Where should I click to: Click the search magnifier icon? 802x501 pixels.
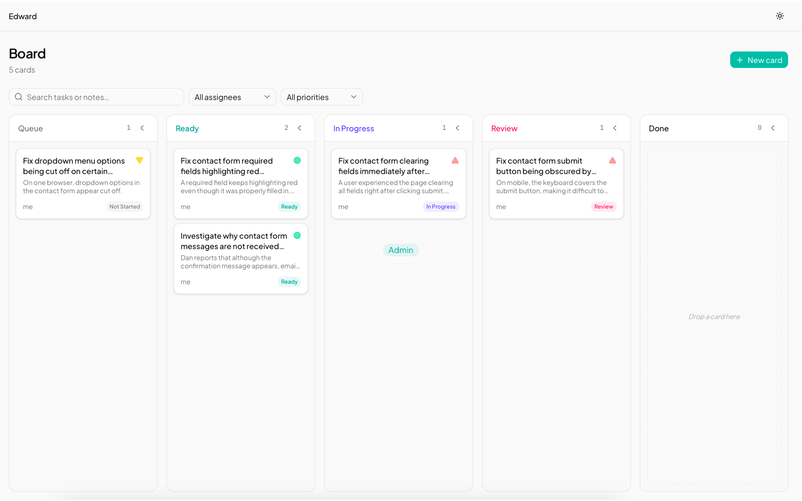18,97
